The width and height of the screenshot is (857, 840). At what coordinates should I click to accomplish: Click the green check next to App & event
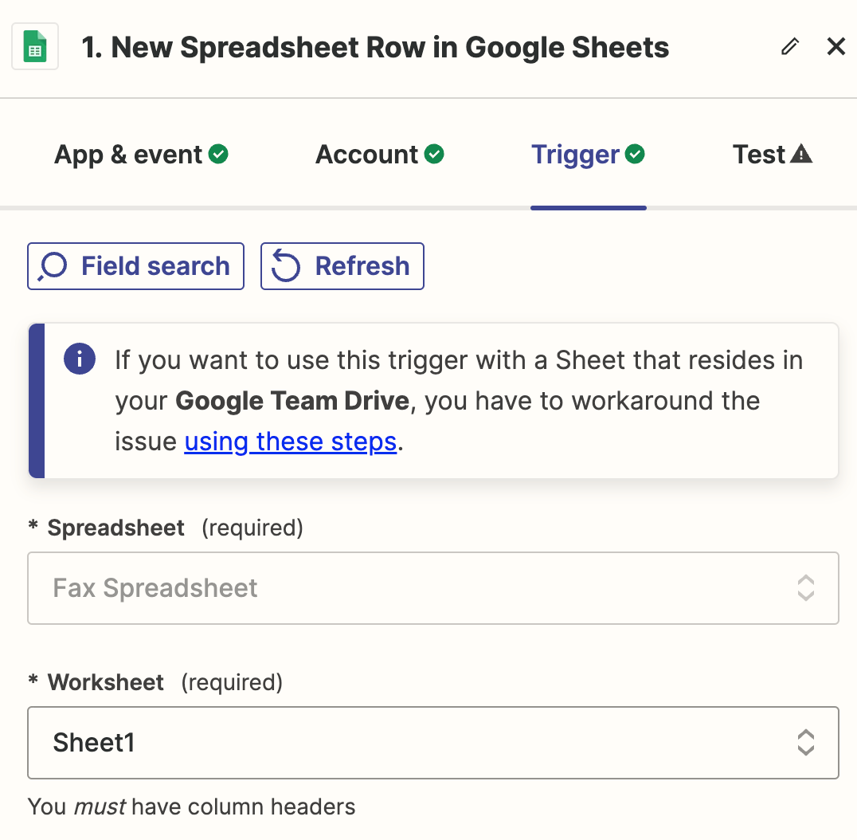pos(218,155)
